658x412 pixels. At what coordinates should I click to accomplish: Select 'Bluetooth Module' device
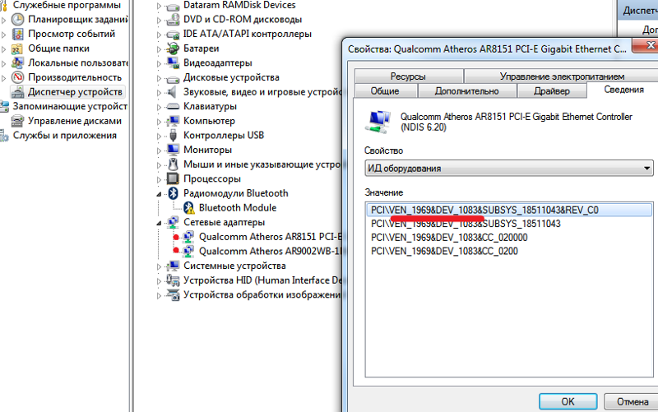pos(238,208)
